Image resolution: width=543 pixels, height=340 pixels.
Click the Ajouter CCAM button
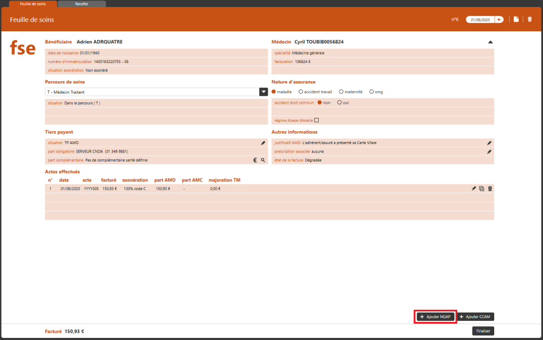(x=476, y=317)
